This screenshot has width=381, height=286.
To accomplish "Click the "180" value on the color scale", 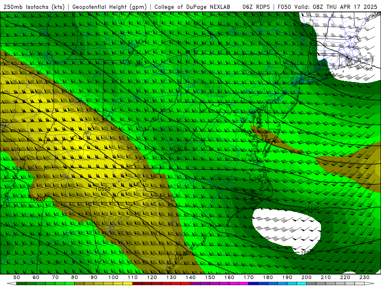I will (x=268, y=277).
